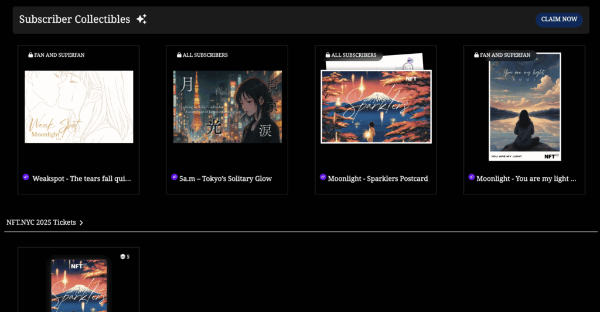Click purple chain icon beside Sparklers Postcard title
This screenshot has height=312, width=600.
[323, 177]
